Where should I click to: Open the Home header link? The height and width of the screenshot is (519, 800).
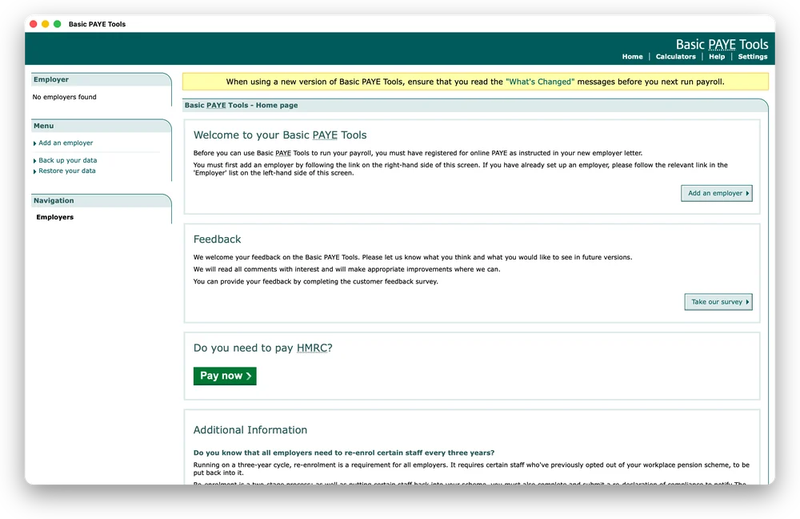pyautogui.click(x=632, y=57)
